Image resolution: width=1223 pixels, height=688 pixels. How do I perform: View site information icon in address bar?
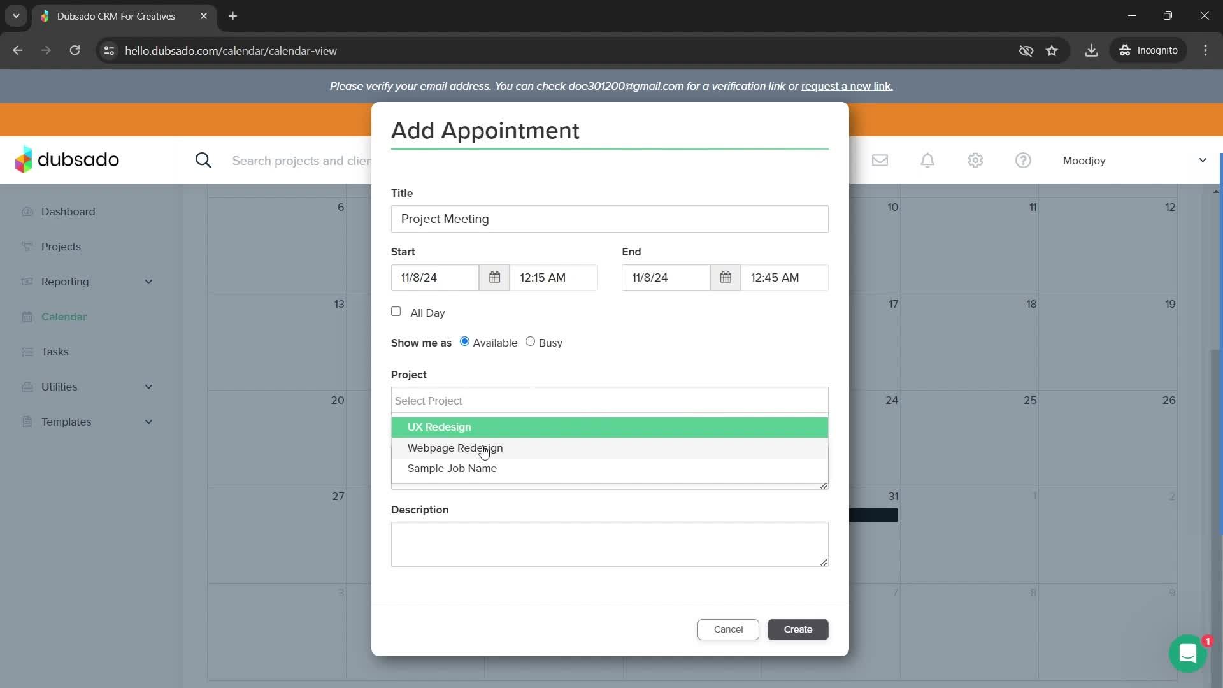pos(109,50)
